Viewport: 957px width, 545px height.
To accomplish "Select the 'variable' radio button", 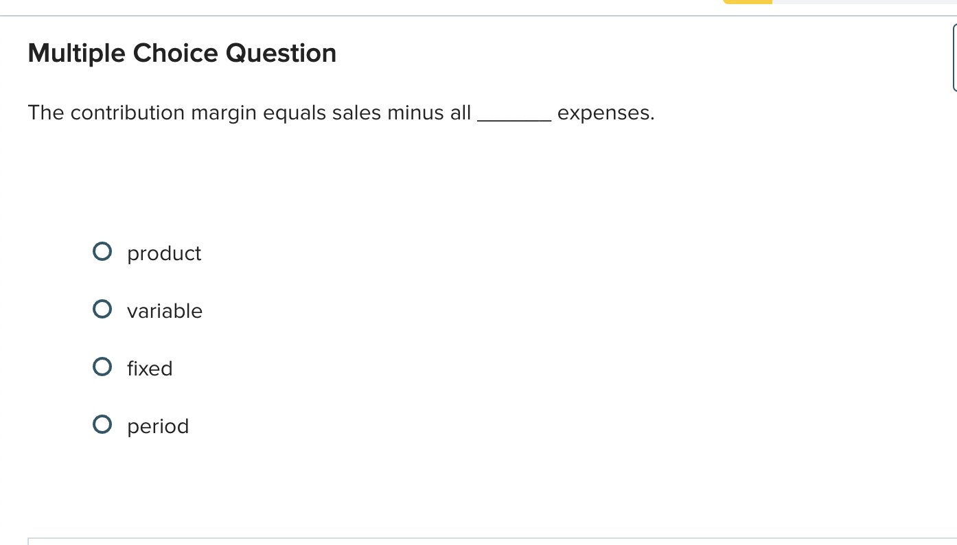I will [102, 309].
